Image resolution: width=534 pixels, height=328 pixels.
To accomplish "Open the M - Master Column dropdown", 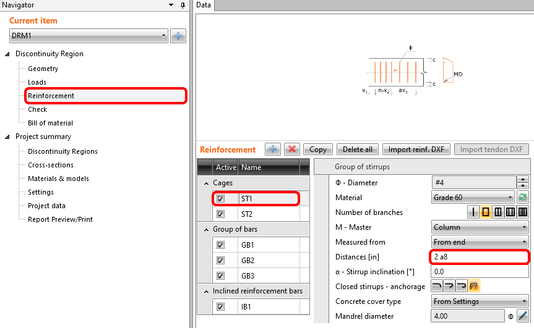I will [x=480, y=227].
